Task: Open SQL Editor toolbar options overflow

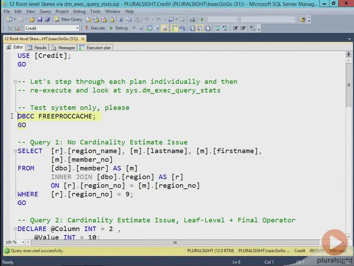Action: tap(259, 29)
